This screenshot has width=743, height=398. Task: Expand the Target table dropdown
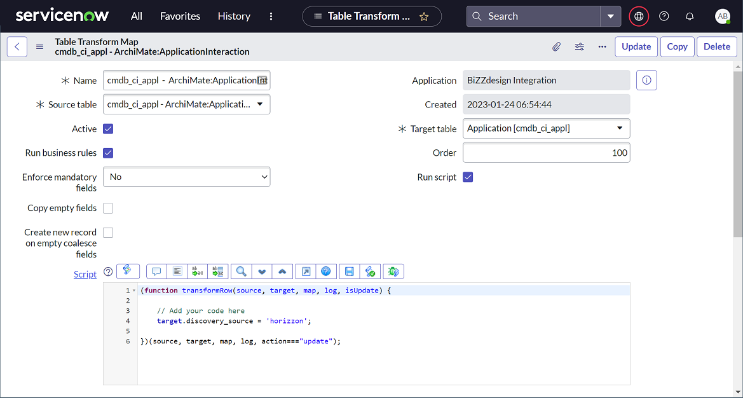546,128
